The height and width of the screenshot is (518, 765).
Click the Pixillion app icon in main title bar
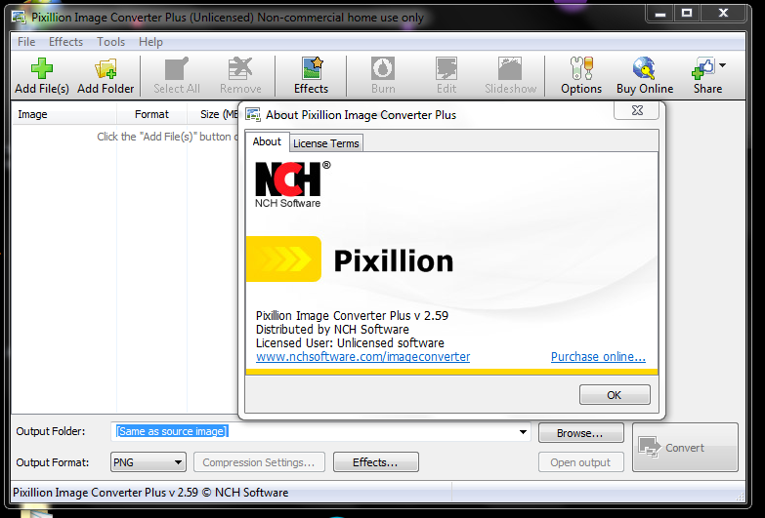pos(19,18)
